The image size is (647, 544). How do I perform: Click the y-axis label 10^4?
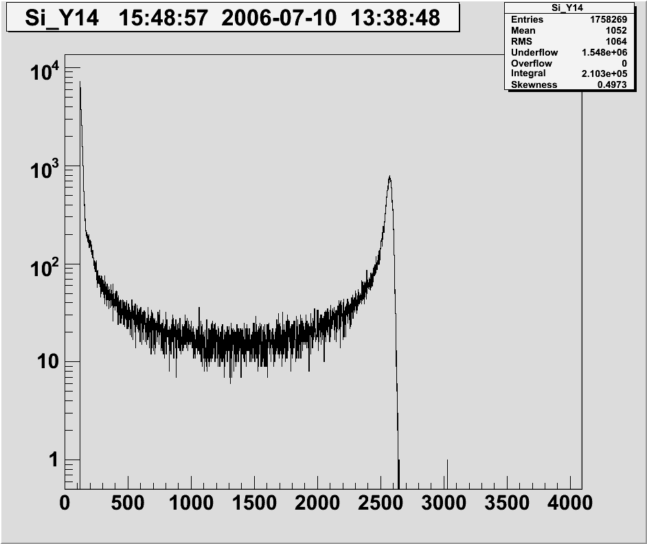[45, 70]
